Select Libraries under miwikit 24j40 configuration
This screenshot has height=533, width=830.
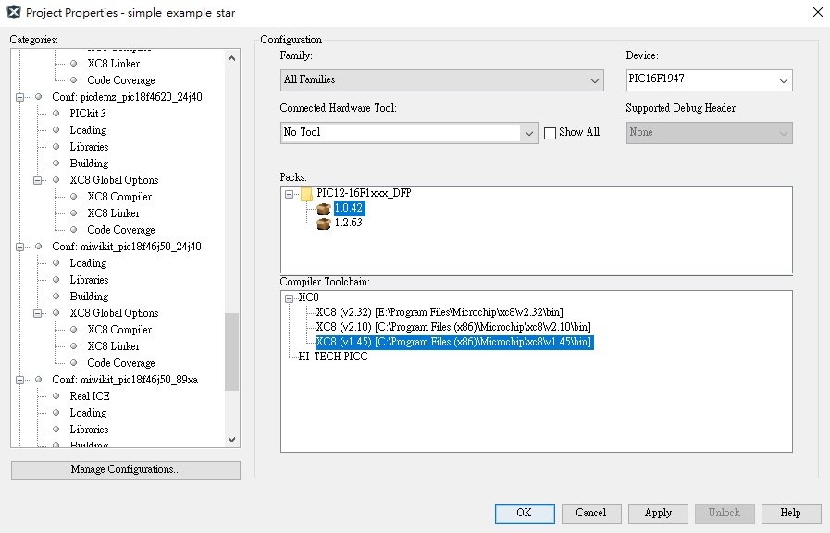[x=89, y=280]
